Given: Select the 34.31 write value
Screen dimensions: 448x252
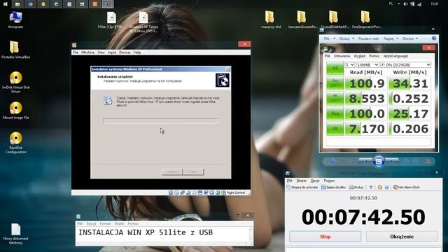Looking at the screenshot, I should (409, 83).
